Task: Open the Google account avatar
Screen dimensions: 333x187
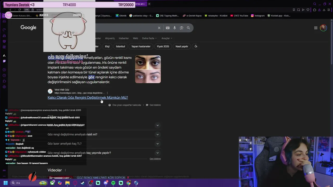Action: (x=323, y=28)
